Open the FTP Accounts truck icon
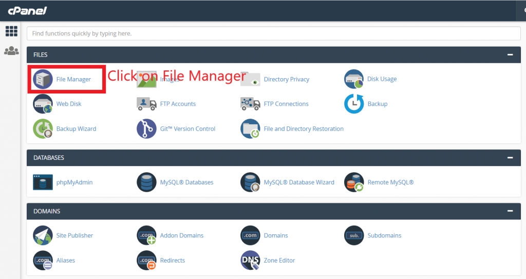This screenshot has width=526, height=279. coord(146,104)
